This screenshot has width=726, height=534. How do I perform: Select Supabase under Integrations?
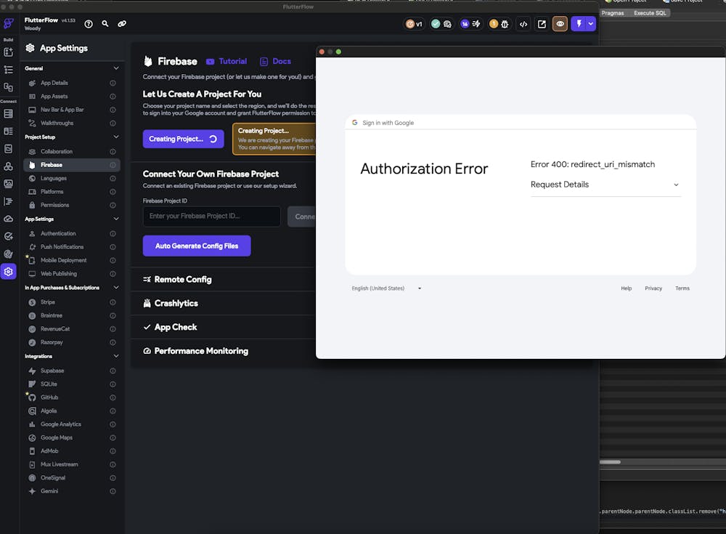click(52, 371)
